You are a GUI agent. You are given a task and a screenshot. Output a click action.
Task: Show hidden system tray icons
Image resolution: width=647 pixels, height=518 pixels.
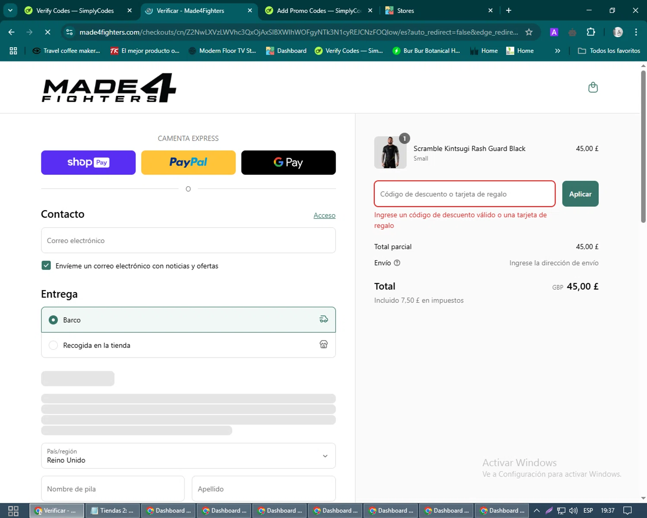tap(537, 511)
